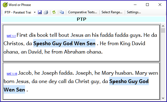Click Select Range button
Viewport: 167px width, 102px height.
(112, 12)
